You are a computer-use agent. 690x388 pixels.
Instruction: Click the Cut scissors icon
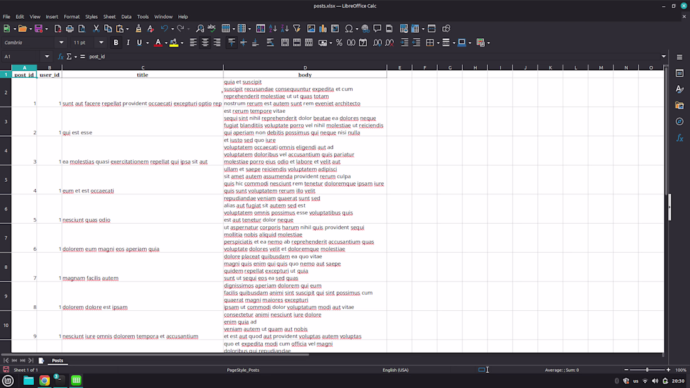coord(96,29)
